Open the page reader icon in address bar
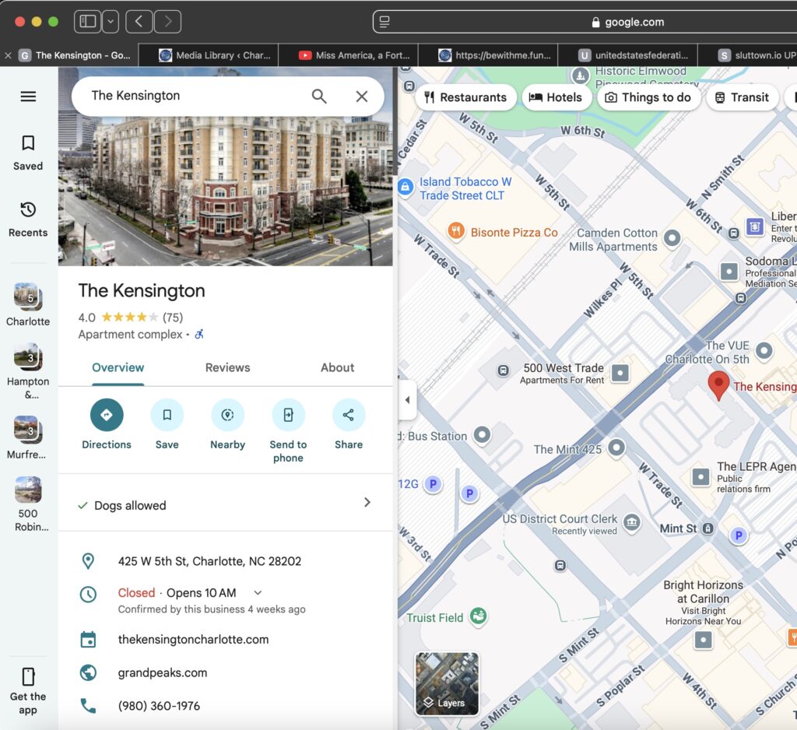 click(384, 22)
